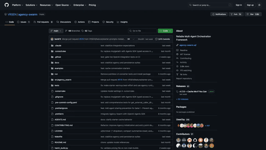
Task: Open the accessibility settings icon beside Sign up
Action: tap(259, 5)
